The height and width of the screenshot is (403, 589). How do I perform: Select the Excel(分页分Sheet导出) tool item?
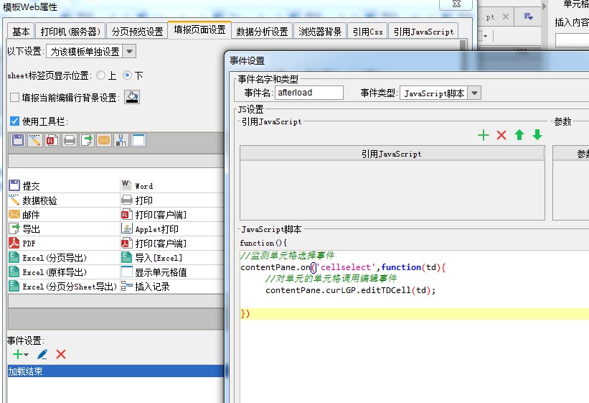[63, 287]
